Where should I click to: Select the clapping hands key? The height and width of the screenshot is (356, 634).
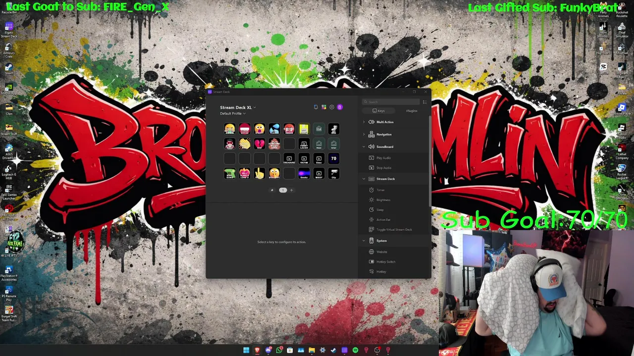pyautogui.click(x=245, y=144)
